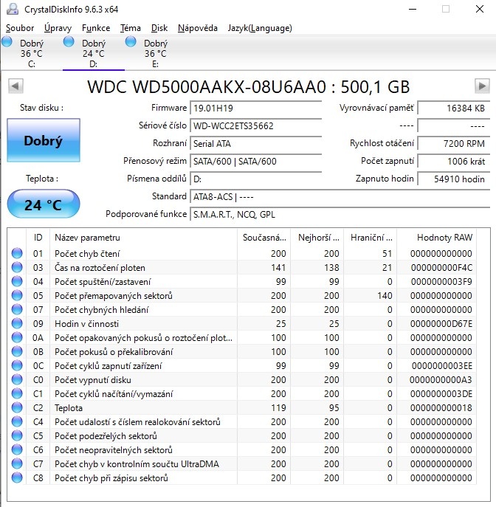The image size is (496, 507).
Task: Open the Úpravy menu
Action: pyautogui.click(x=58, y=28)
